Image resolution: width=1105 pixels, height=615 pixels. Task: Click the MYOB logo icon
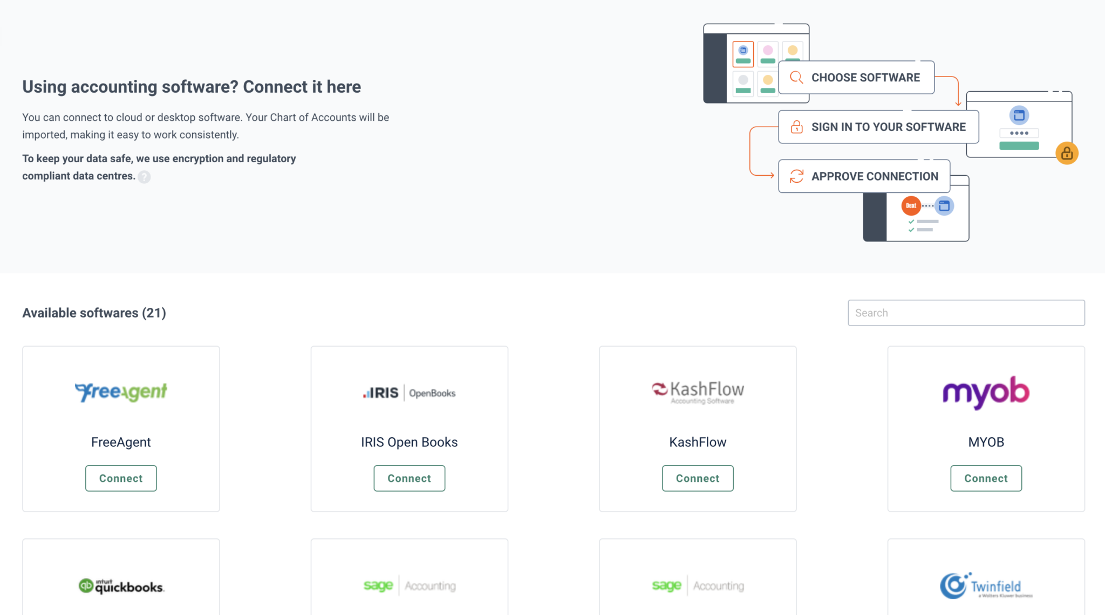click(985, 392)
